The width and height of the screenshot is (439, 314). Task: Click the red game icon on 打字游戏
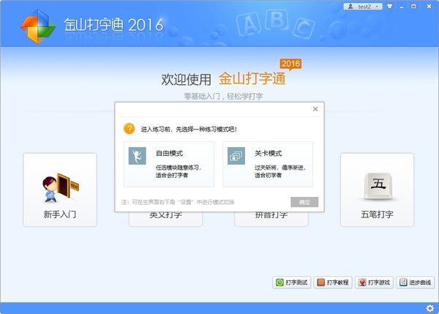click(362, 283)
